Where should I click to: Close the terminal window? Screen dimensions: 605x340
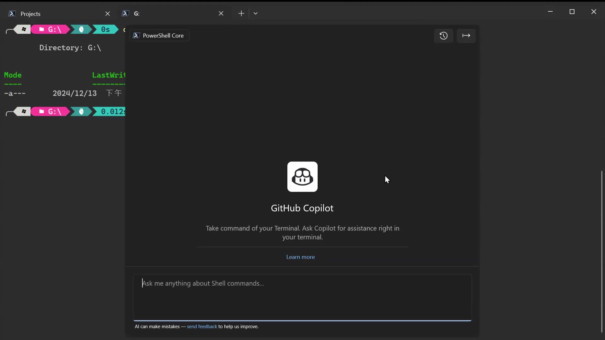click(x=594, y=12)
